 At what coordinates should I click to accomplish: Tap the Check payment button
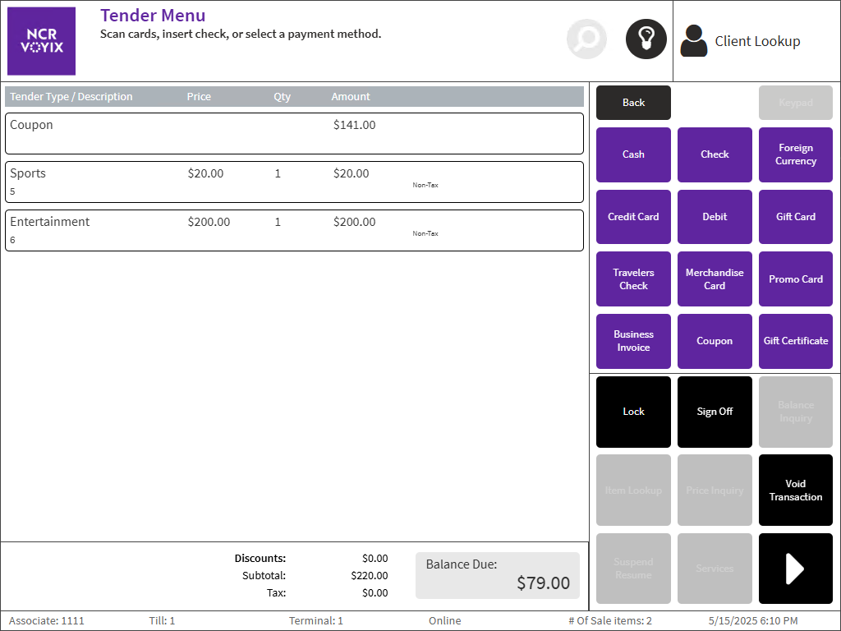point(715,154)
